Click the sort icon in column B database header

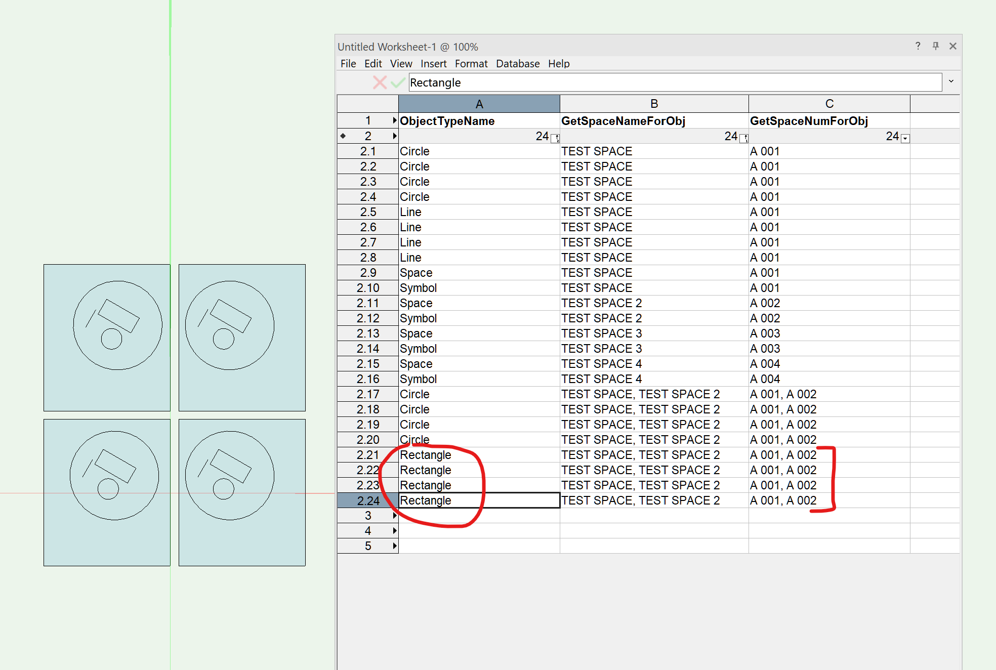pyautogui.click(x=744, y=138)
